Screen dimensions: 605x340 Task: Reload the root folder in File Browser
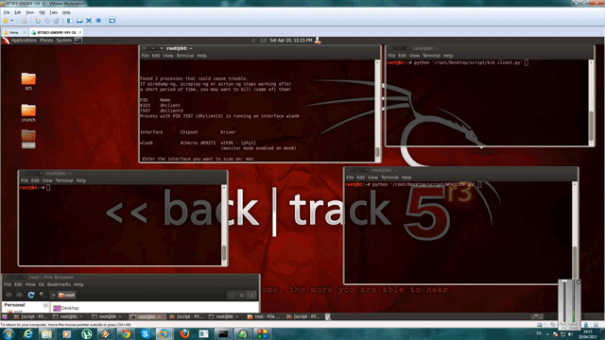[x=31, y=295]
